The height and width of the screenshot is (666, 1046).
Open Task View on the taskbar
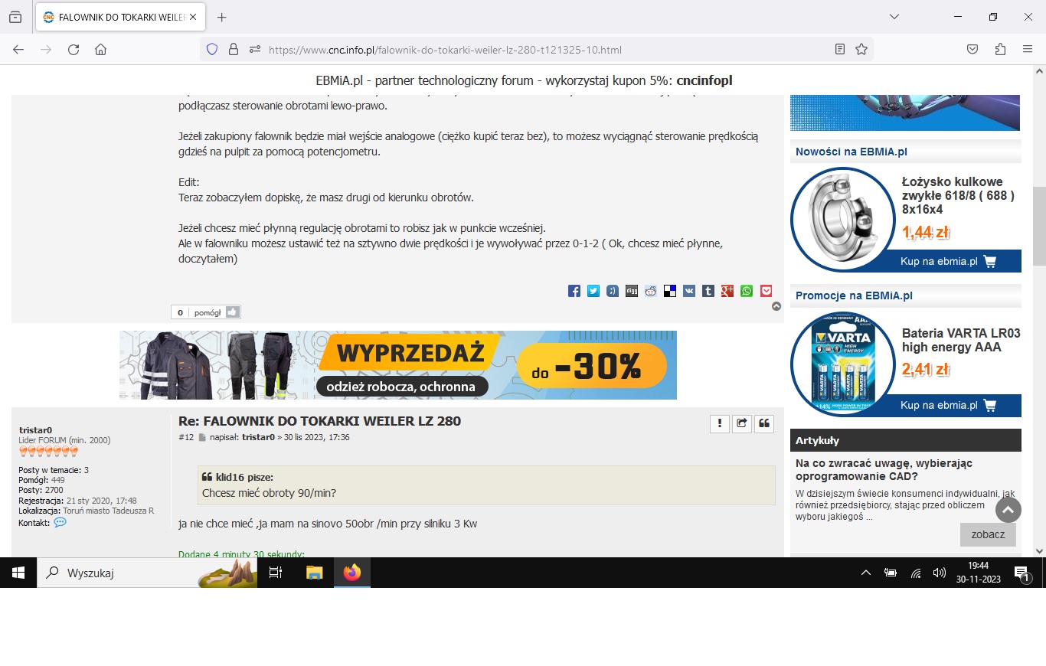[276, 573]
